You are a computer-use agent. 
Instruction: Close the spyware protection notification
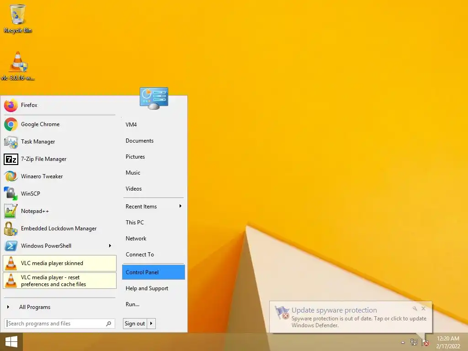coord(424,308)
